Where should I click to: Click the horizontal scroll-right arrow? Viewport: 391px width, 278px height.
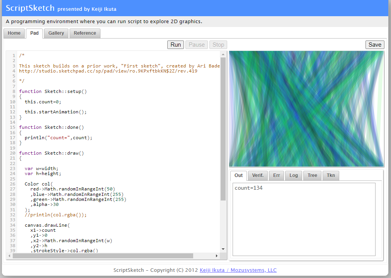[216, 256]
